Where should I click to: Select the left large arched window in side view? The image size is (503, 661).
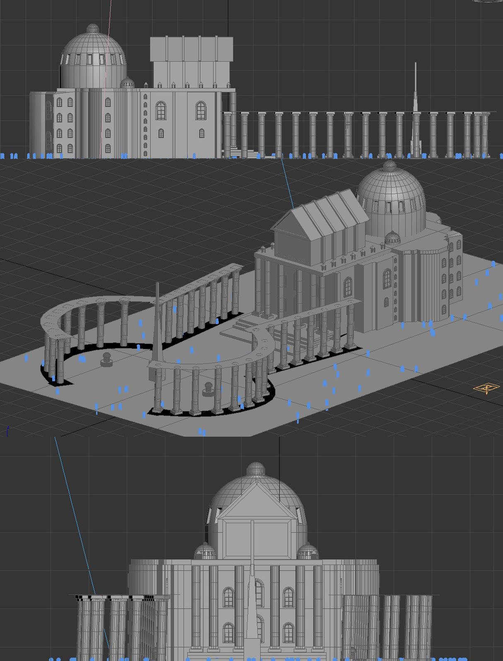[161, 110]
